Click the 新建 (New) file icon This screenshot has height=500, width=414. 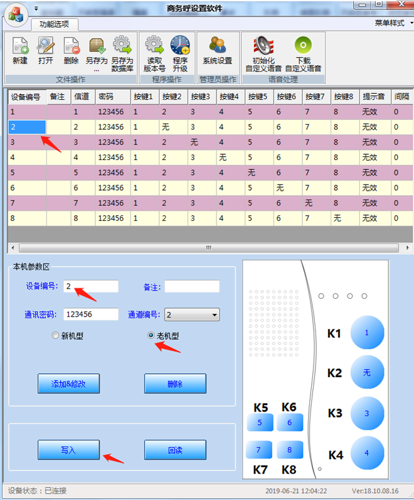click(20, 47)
